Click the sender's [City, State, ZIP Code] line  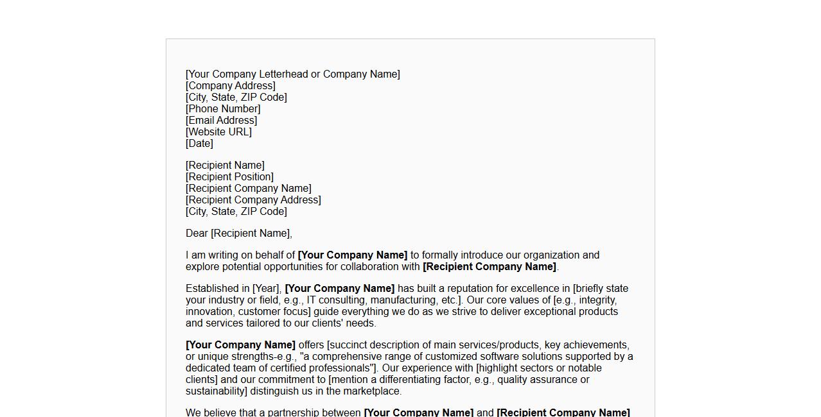pyautogui.click(x=236, y=98)
